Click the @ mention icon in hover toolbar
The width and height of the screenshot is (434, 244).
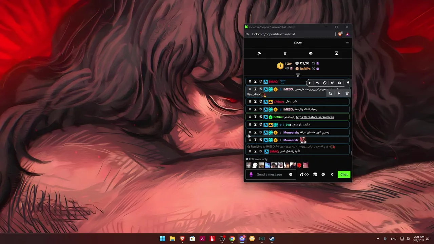340,83
